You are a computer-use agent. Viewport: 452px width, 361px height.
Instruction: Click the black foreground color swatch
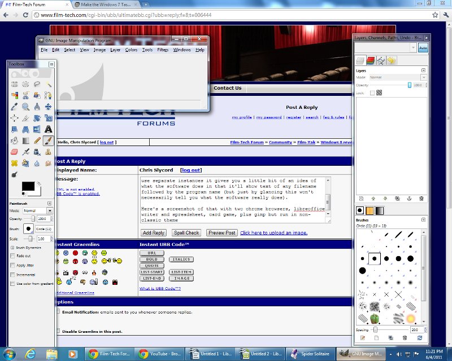pos(28,187)
